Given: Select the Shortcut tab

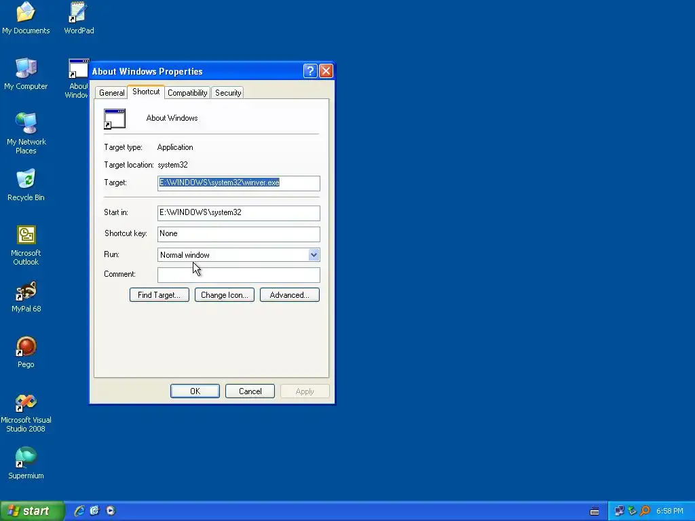Looking at the screenshot, I should [x=146, y=92].
